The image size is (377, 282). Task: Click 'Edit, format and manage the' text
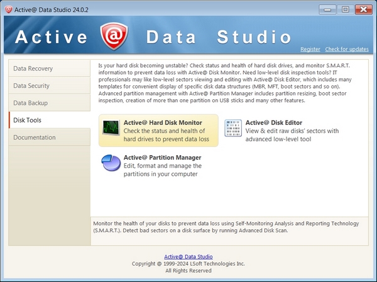(x=163, y=166)
